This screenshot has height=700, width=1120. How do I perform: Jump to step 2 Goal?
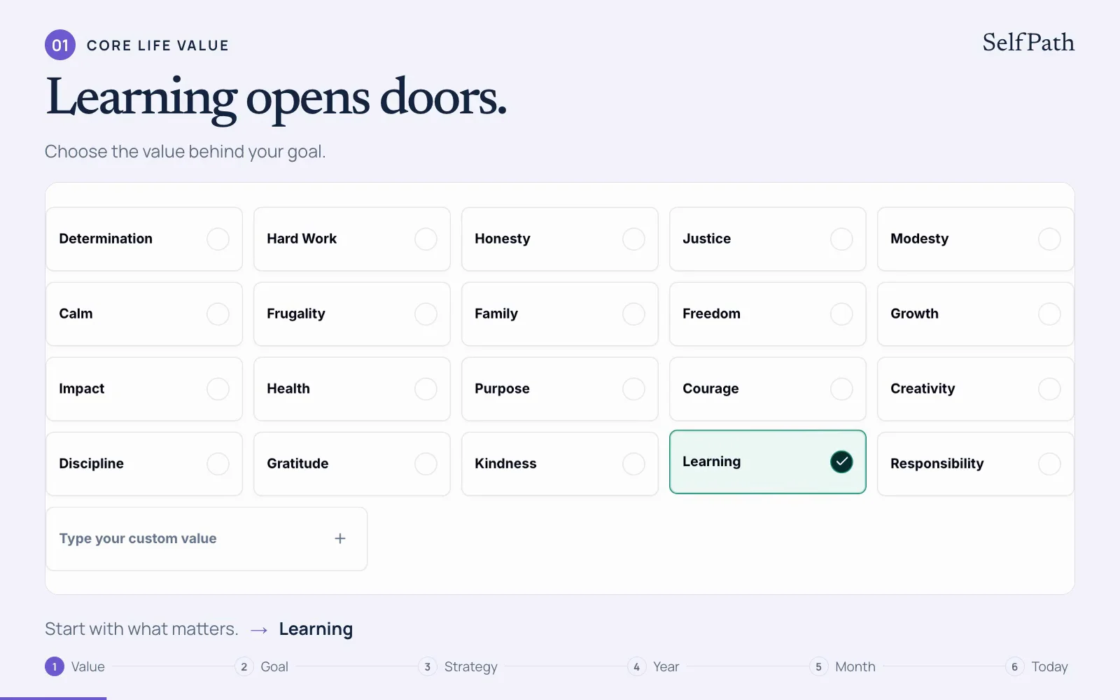262,666
